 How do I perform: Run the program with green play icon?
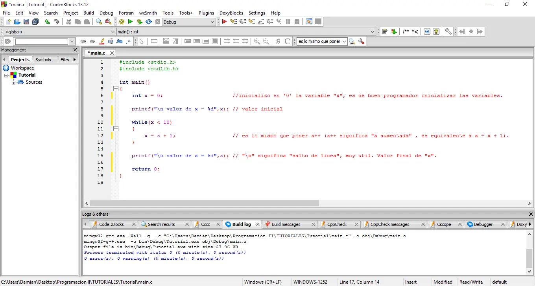coord(130,22)
